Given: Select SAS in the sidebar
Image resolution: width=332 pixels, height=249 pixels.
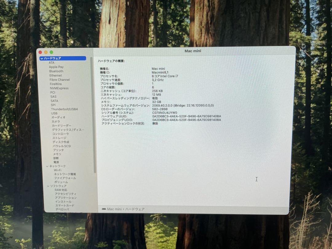Looking at the screenshot, I should pos(53,97).
